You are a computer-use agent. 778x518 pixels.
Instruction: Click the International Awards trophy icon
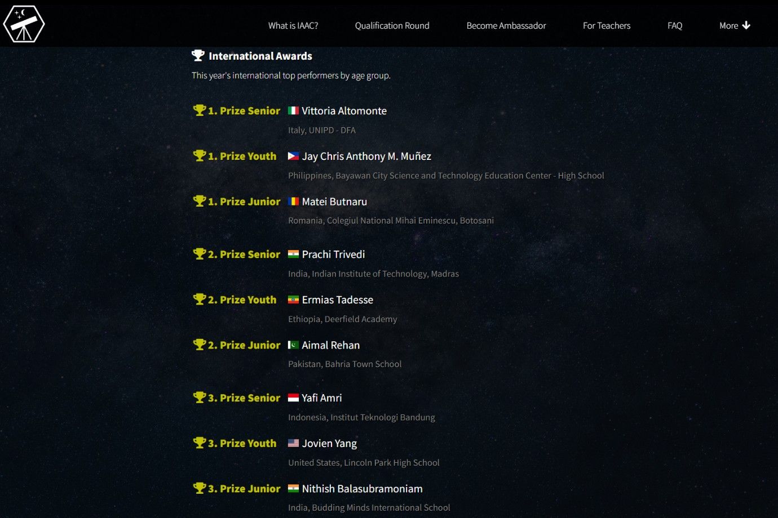click(x=198, y=55)
